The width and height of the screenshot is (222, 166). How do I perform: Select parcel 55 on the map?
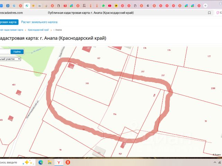[206, 121]
